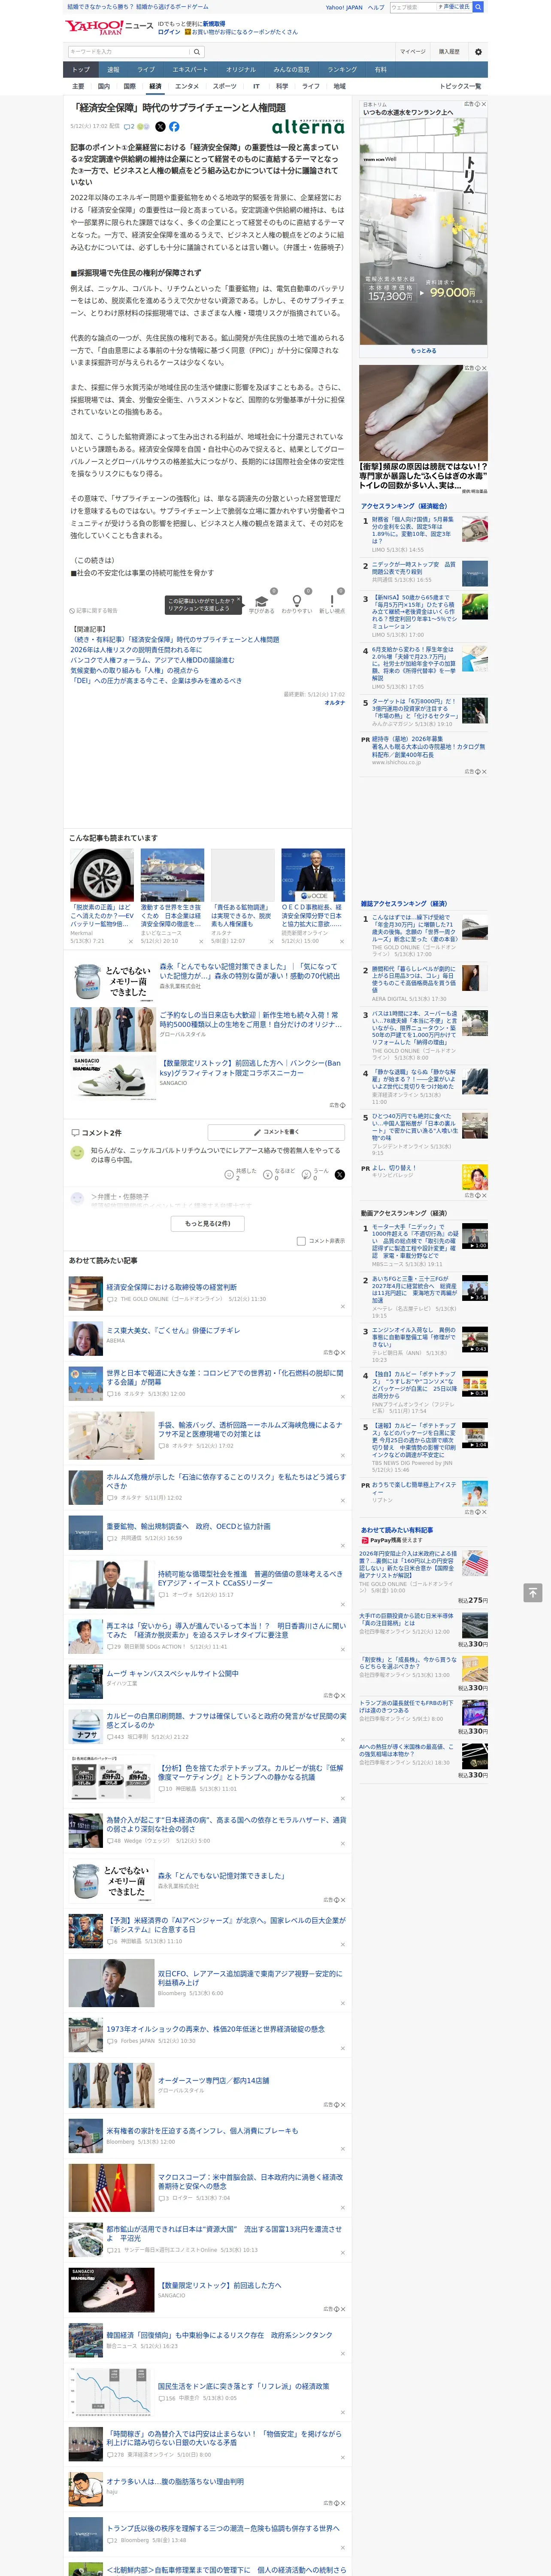Click the ログイン link
Screen dimensions: 551x2576
click(169, 32)
